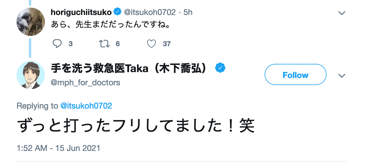Like the tweet with the heart icon
The width and height of the screenshot is (366, 163).
pos(151,44)
